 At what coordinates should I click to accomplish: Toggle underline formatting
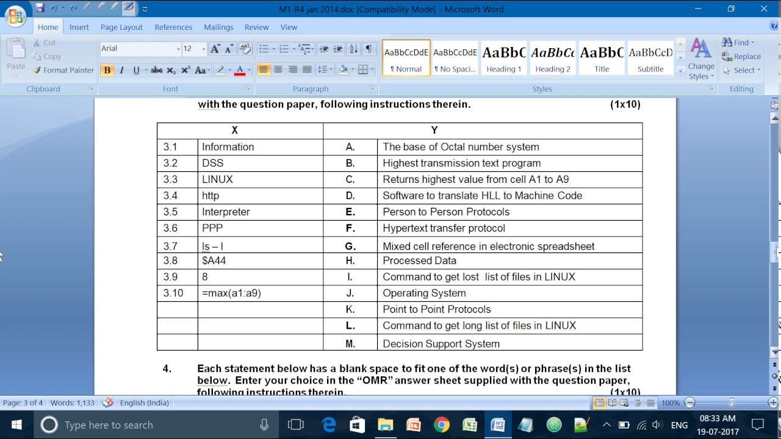[135, 70]
